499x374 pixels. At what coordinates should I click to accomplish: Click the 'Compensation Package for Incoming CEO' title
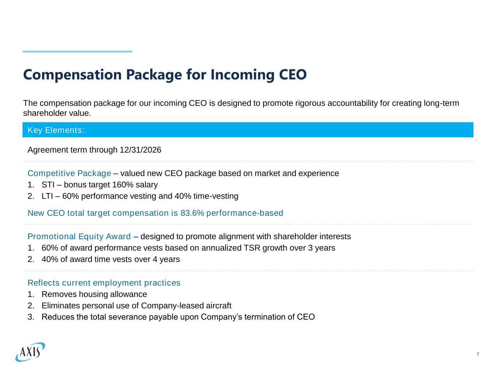(165, 75)
